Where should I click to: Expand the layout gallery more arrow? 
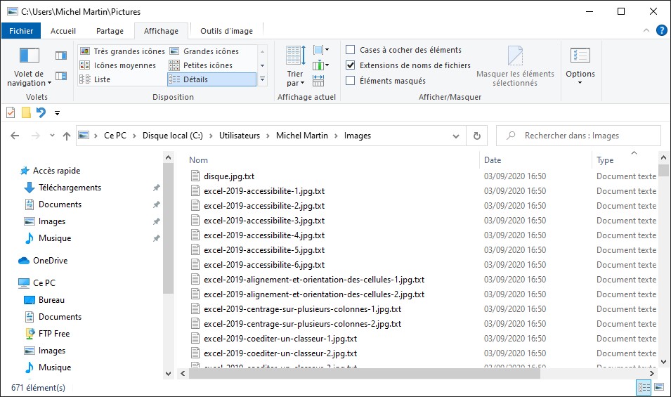[x=262, y=79]
